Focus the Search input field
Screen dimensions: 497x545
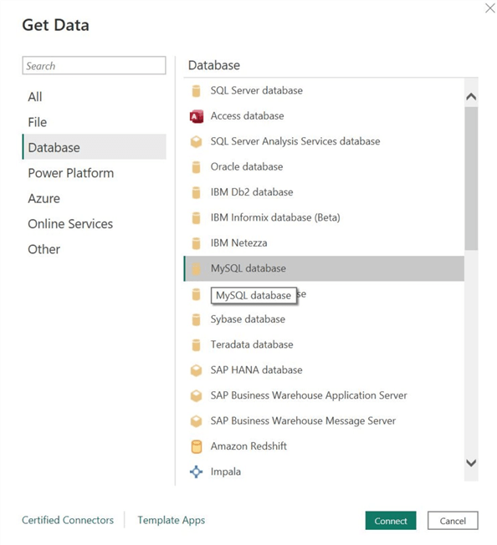click(x=94, y=65)
